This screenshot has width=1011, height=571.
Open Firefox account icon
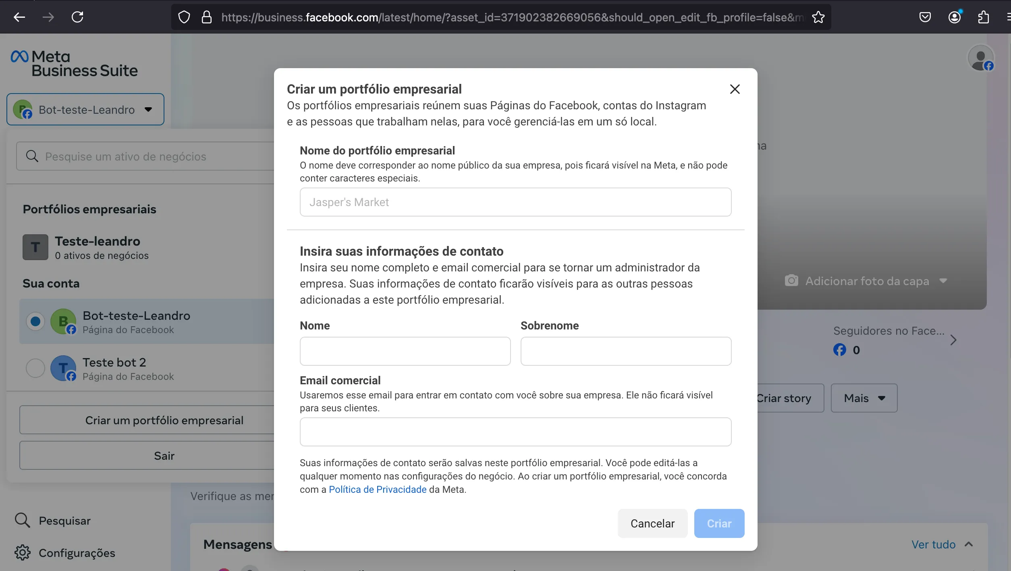[x=954, y=17]
